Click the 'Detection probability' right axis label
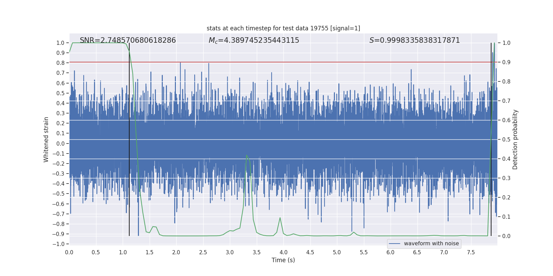The height and width of the screenshot is (276, 553). click(x=515, y=139)
